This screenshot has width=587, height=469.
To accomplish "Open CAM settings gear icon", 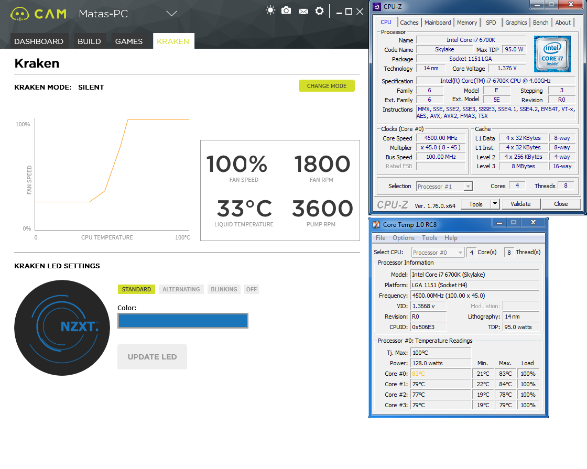I will tap(319, 11).
